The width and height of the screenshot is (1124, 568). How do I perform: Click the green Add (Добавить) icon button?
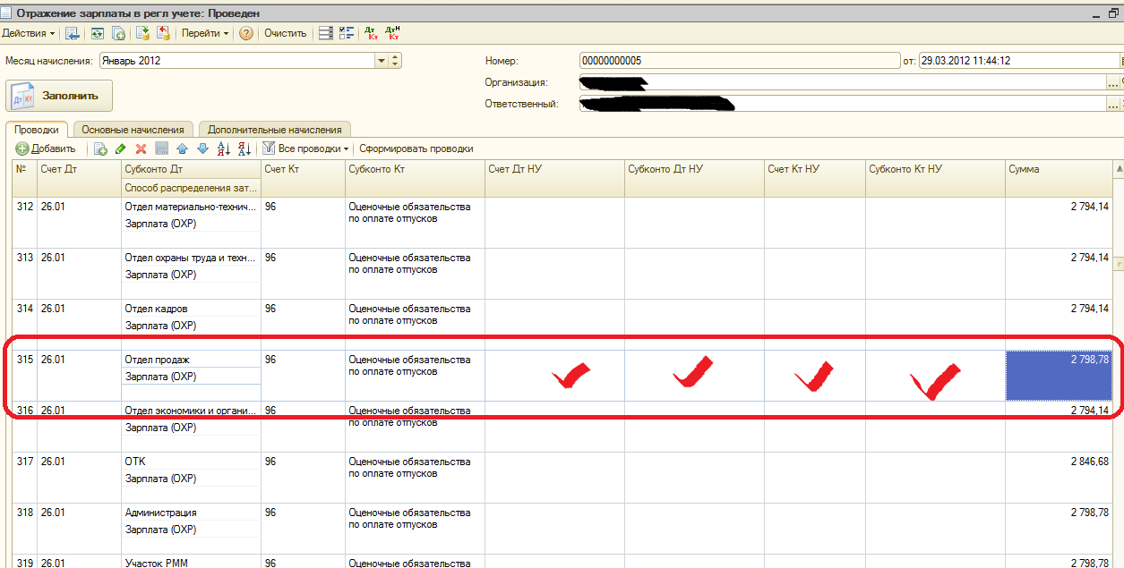click(45, 148)
